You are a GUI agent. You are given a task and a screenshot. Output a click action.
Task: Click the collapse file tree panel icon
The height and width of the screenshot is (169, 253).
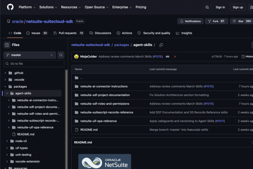point(7,45)
